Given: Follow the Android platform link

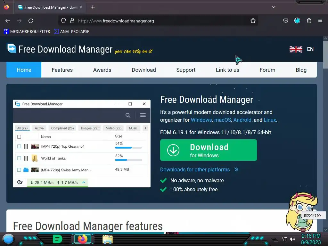Looking at the screenshot, I should [x=242, y=120].
